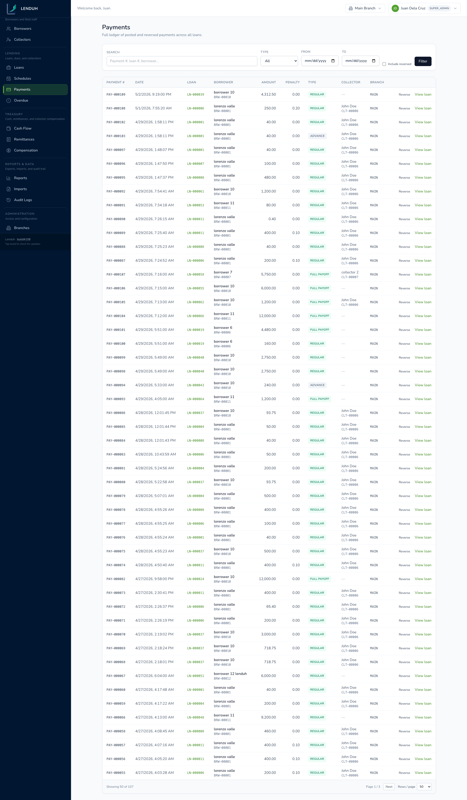Open Imports via its file icon

(9, 189)
